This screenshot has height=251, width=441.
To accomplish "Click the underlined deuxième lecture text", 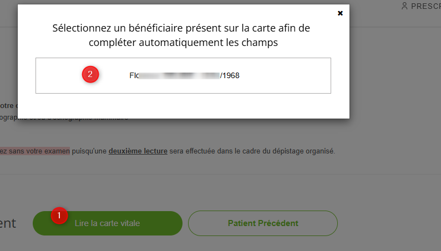I will (x=138, y=151).
